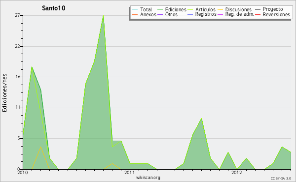Click the red Reversiones line swatch
The height and width of the screenshot is (182, 296).
pyautogui.click(x=258, y=14)
